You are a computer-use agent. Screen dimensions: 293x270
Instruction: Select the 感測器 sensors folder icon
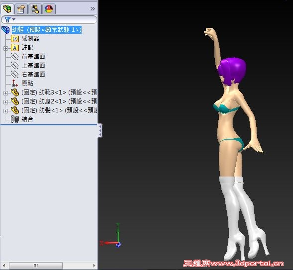(x=15, y=39)
